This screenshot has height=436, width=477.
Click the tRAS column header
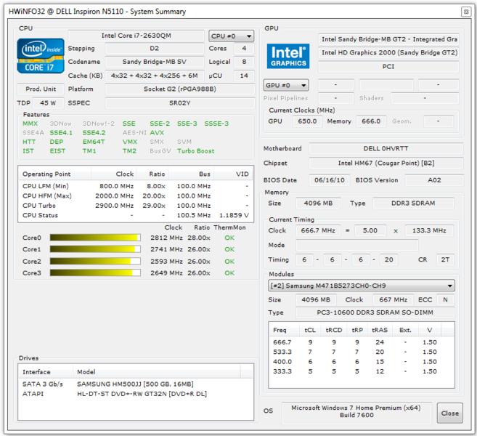pos(380,330)
